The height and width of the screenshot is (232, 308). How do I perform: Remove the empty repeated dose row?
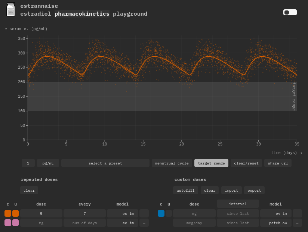click(144, 223)
